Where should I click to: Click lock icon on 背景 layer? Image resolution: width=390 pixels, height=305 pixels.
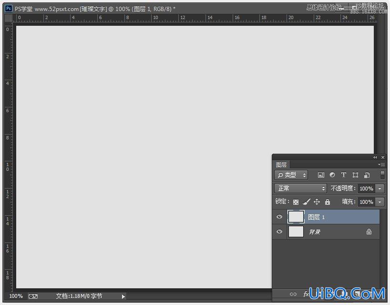click(369, 231)
